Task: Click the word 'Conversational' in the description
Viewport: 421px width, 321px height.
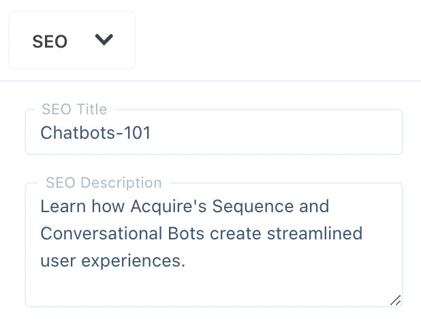Action: pos(102,233)
